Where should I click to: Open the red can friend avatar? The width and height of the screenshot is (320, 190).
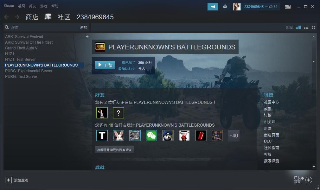click(x=201, y=136)
